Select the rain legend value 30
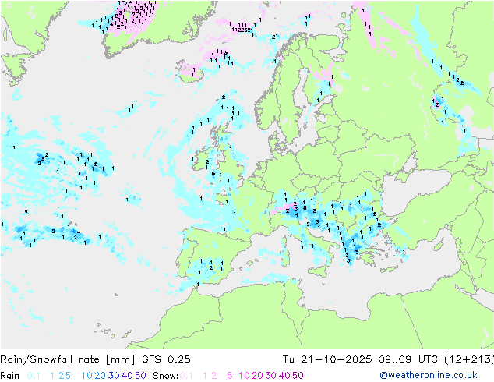 [x=114, y=376]
